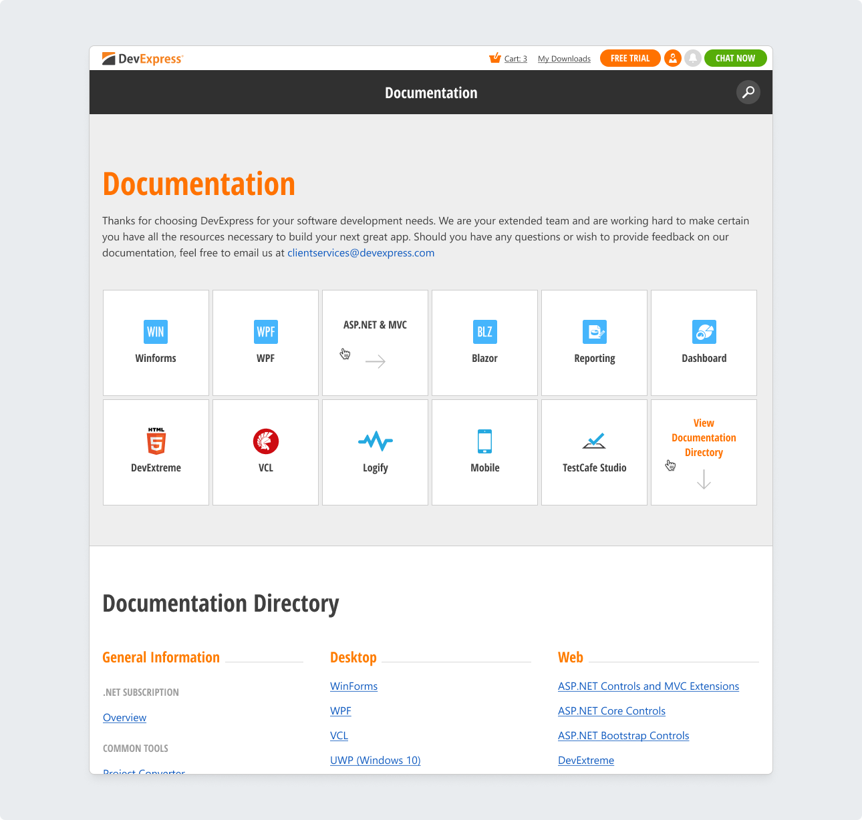Open the search magnifier icon
862x820 pixels.
748,92
